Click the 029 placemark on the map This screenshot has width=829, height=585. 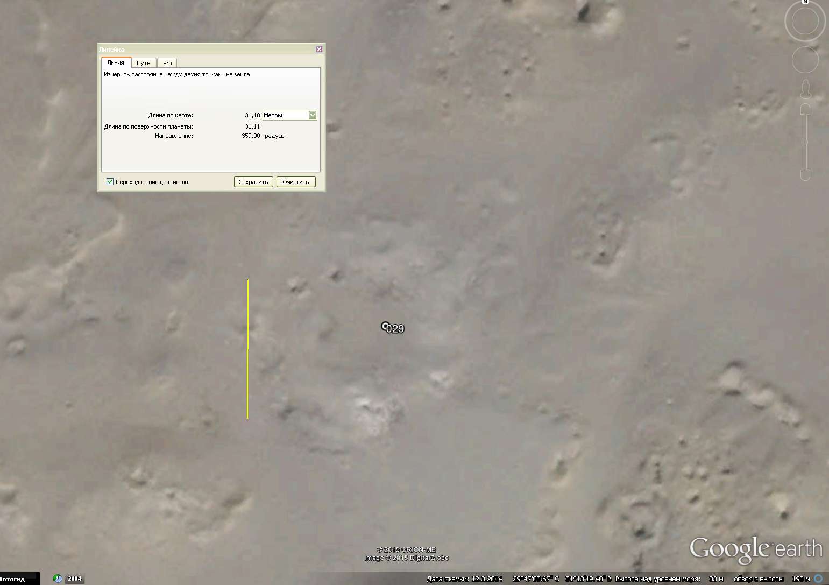click(x=385, y=326)
